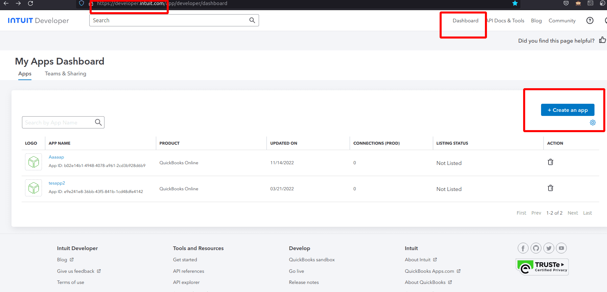Click the CONNECTIONS (PROD) column header
Viewport: 607px width, 292px height.
pos(376,143)
